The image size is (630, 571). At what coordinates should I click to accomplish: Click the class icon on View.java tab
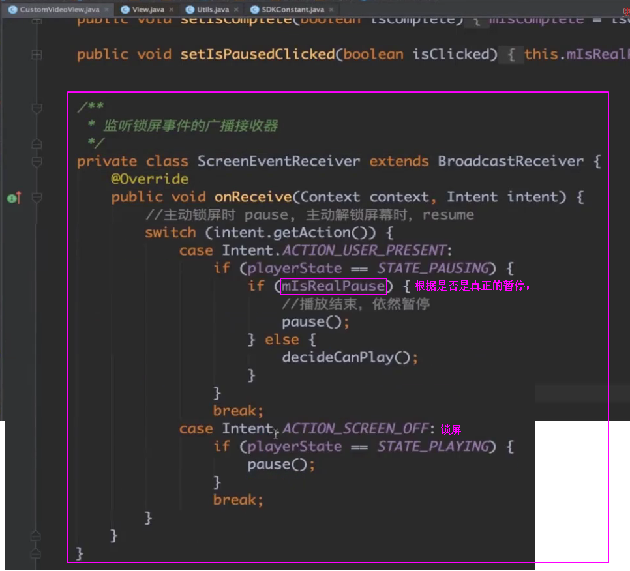(x=125, y=10)
